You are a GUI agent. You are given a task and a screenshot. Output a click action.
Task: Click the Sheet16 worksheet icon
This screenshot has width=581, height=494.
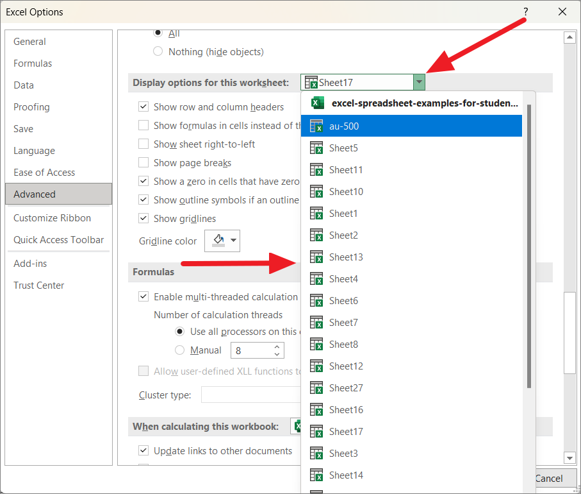coord(316,410)
